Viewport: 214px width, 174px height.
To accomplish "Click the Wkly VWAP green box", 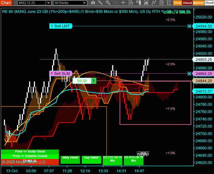I will (x=70, y=160).
